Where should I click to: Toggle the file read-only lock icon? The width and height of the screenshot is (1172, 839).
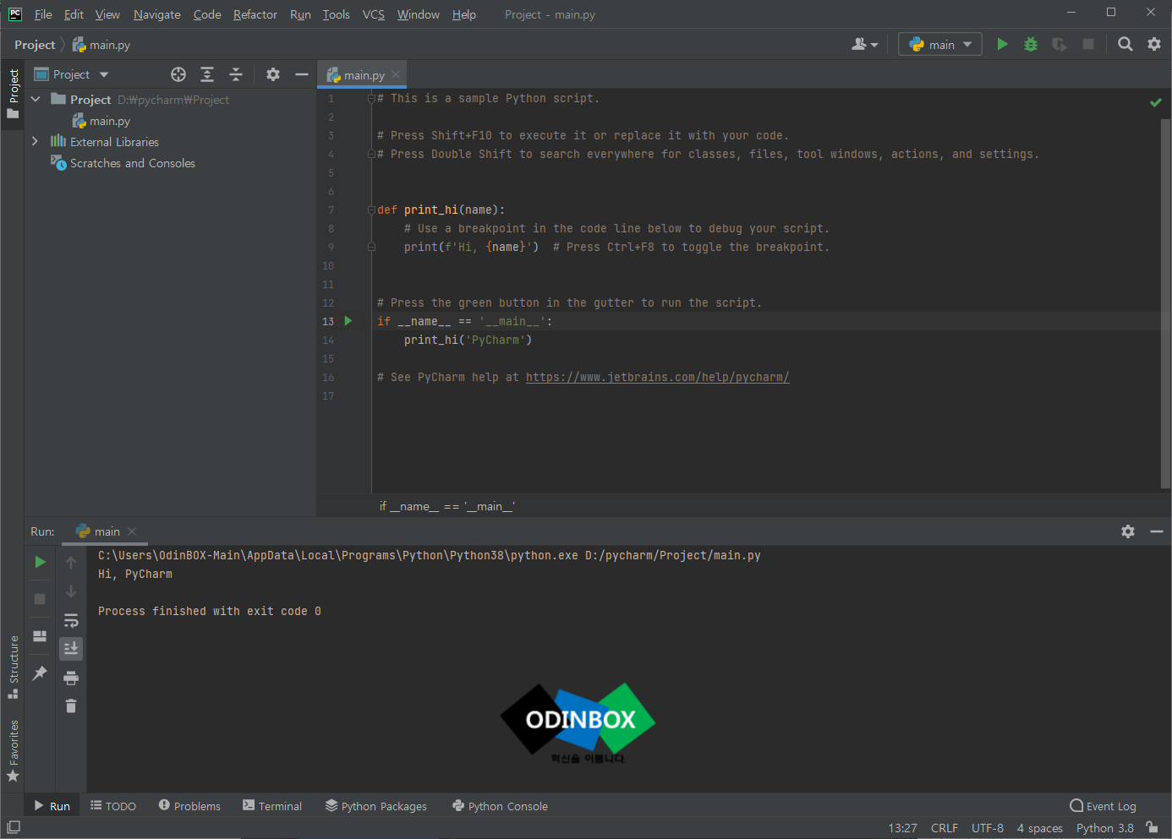pos(1152,827)
